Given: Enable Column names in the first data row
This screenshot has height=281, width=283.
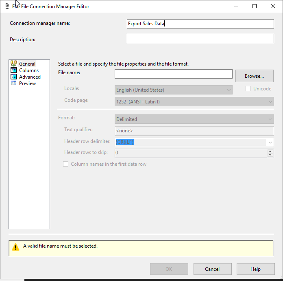Looking at the screenshot, I should pos(66,164).
